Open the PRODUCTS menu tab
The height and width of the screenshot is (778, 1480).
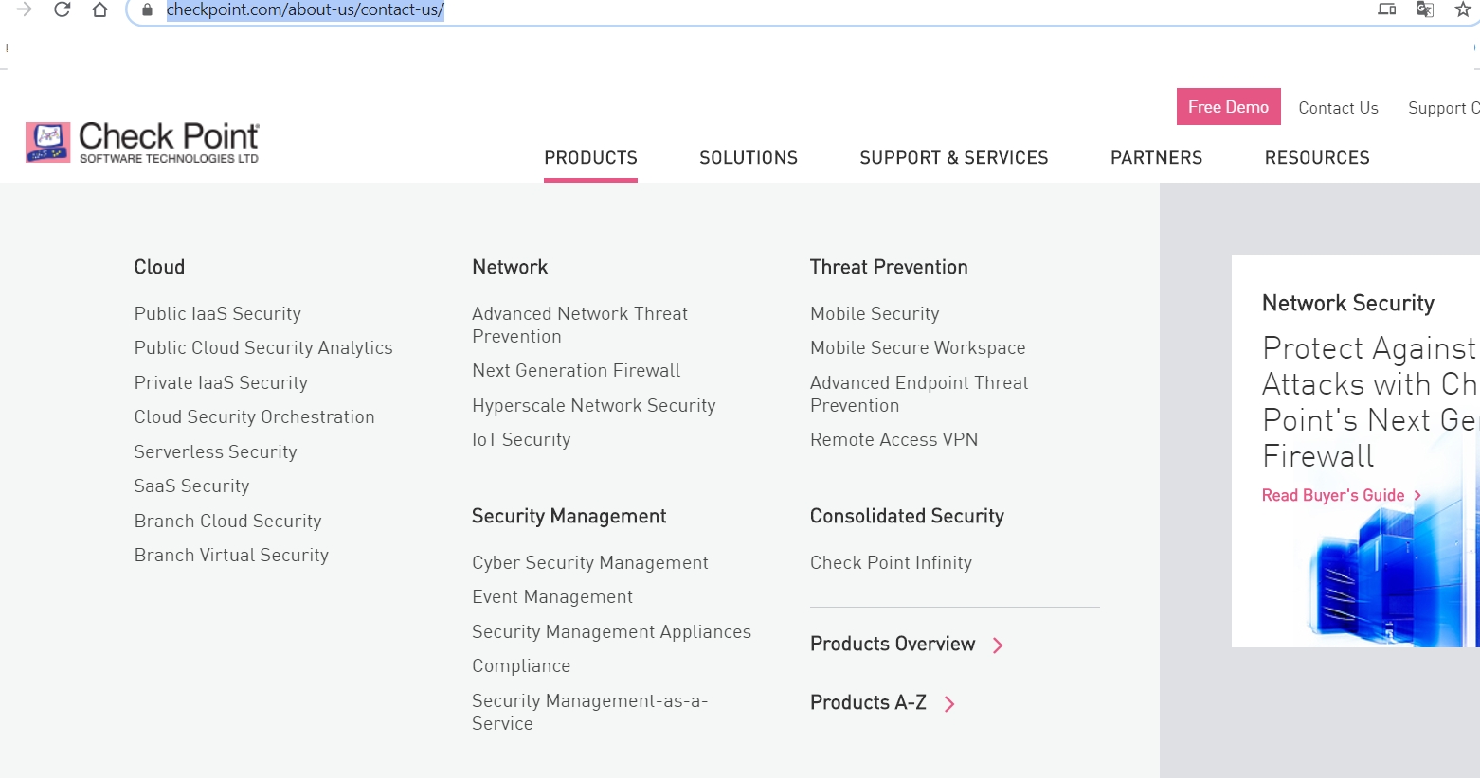590,158
